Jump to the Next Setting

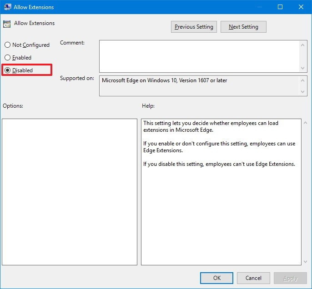[x=243, y=27]
